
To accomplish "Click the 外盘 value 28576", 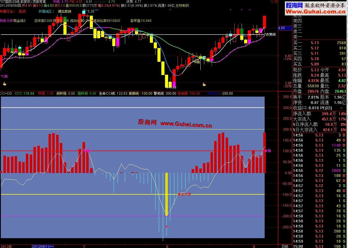I will [313, 91].
